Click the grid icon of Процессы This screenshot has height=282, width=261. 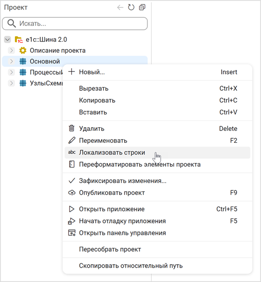click(23, 72)
